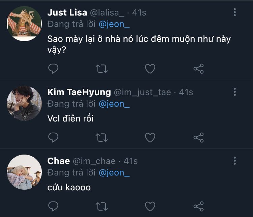
Task: Share Chae's tweet
Action: (199, 206)
